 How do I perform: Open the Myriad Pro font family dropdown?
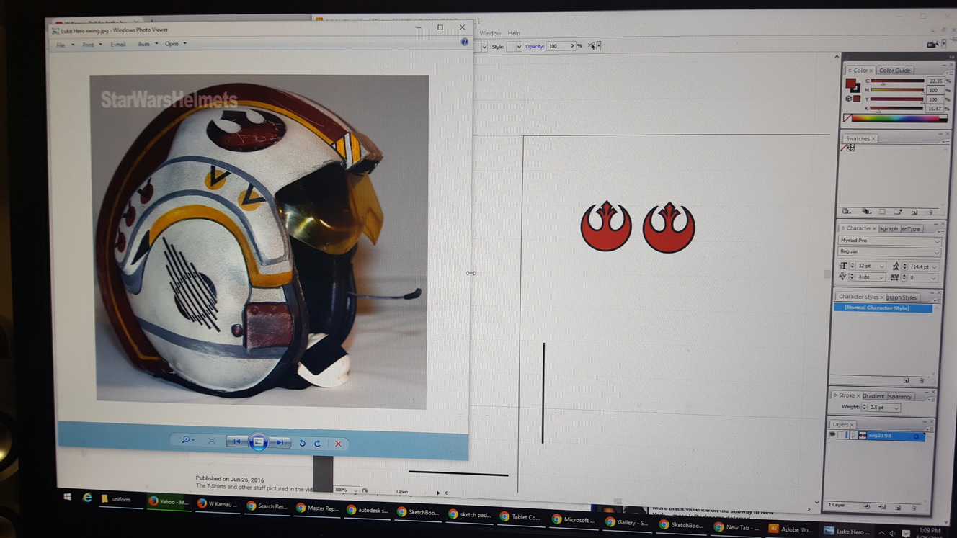tap(889, 241)
